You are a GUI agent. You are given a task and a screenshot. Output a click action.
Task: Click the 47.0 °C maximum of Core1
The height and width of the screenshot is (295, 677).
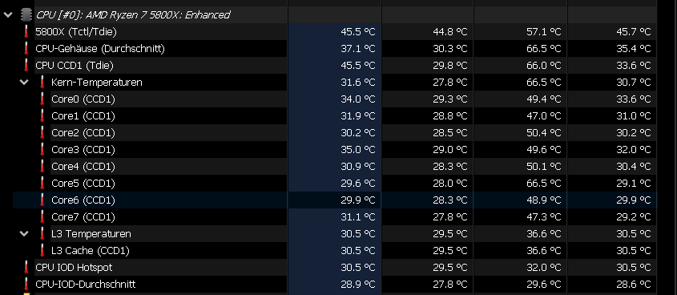(543, 115)
